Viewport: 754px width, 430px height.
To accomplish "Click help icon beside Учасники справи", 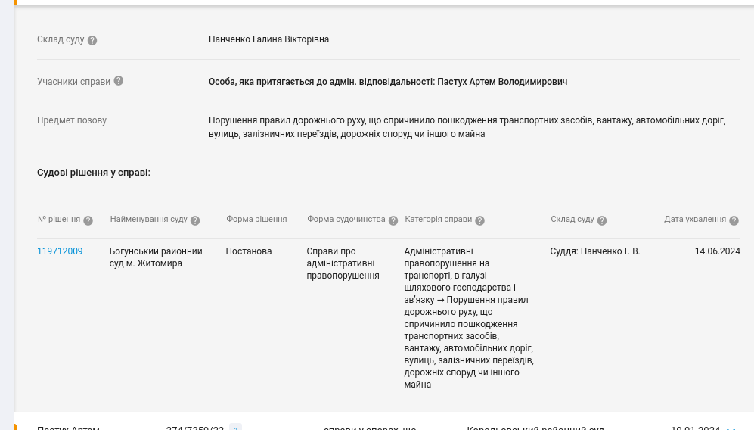I will point(119,81).
